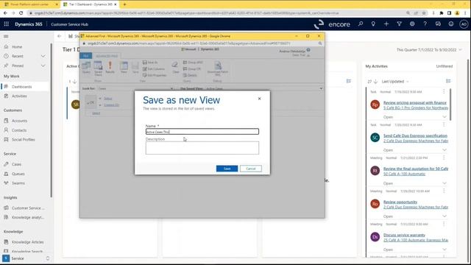Click browser reload button
Screen dimensions: 471x265
click(x=21, y=13)
